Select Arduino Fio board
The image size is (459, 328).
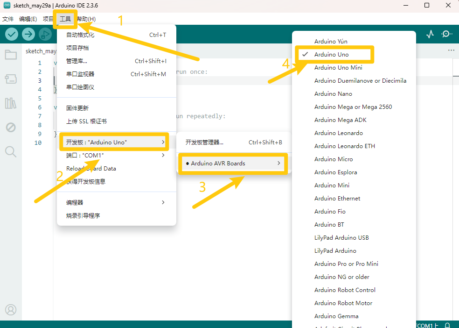point(354,212)
